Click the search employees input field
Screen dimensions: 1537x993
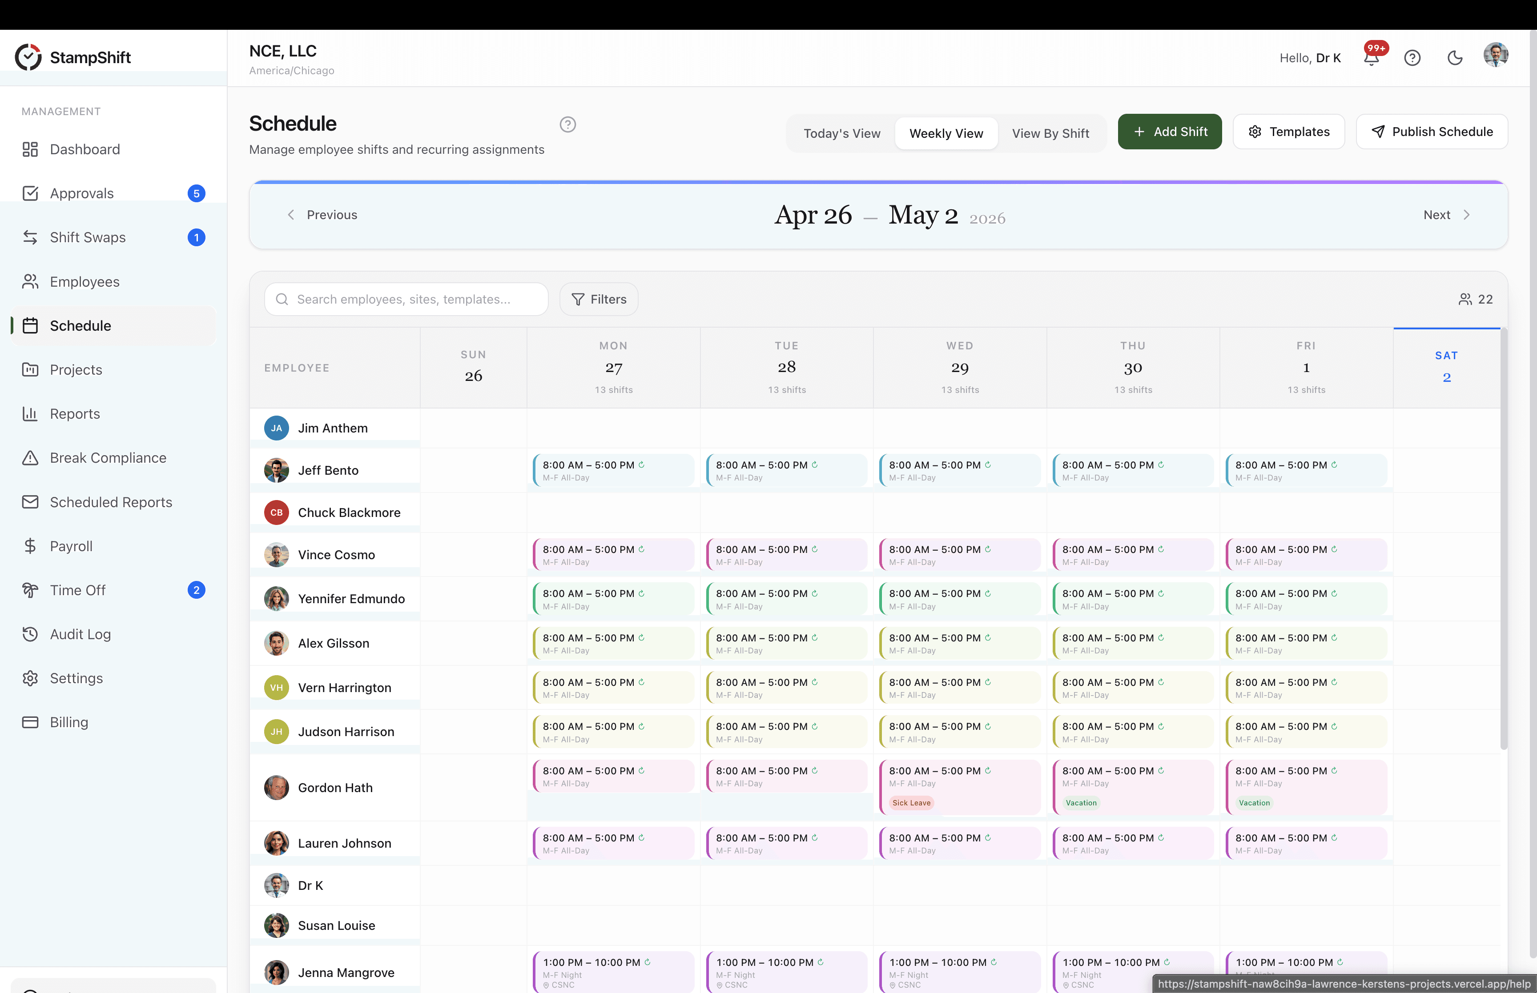point(406,299)
